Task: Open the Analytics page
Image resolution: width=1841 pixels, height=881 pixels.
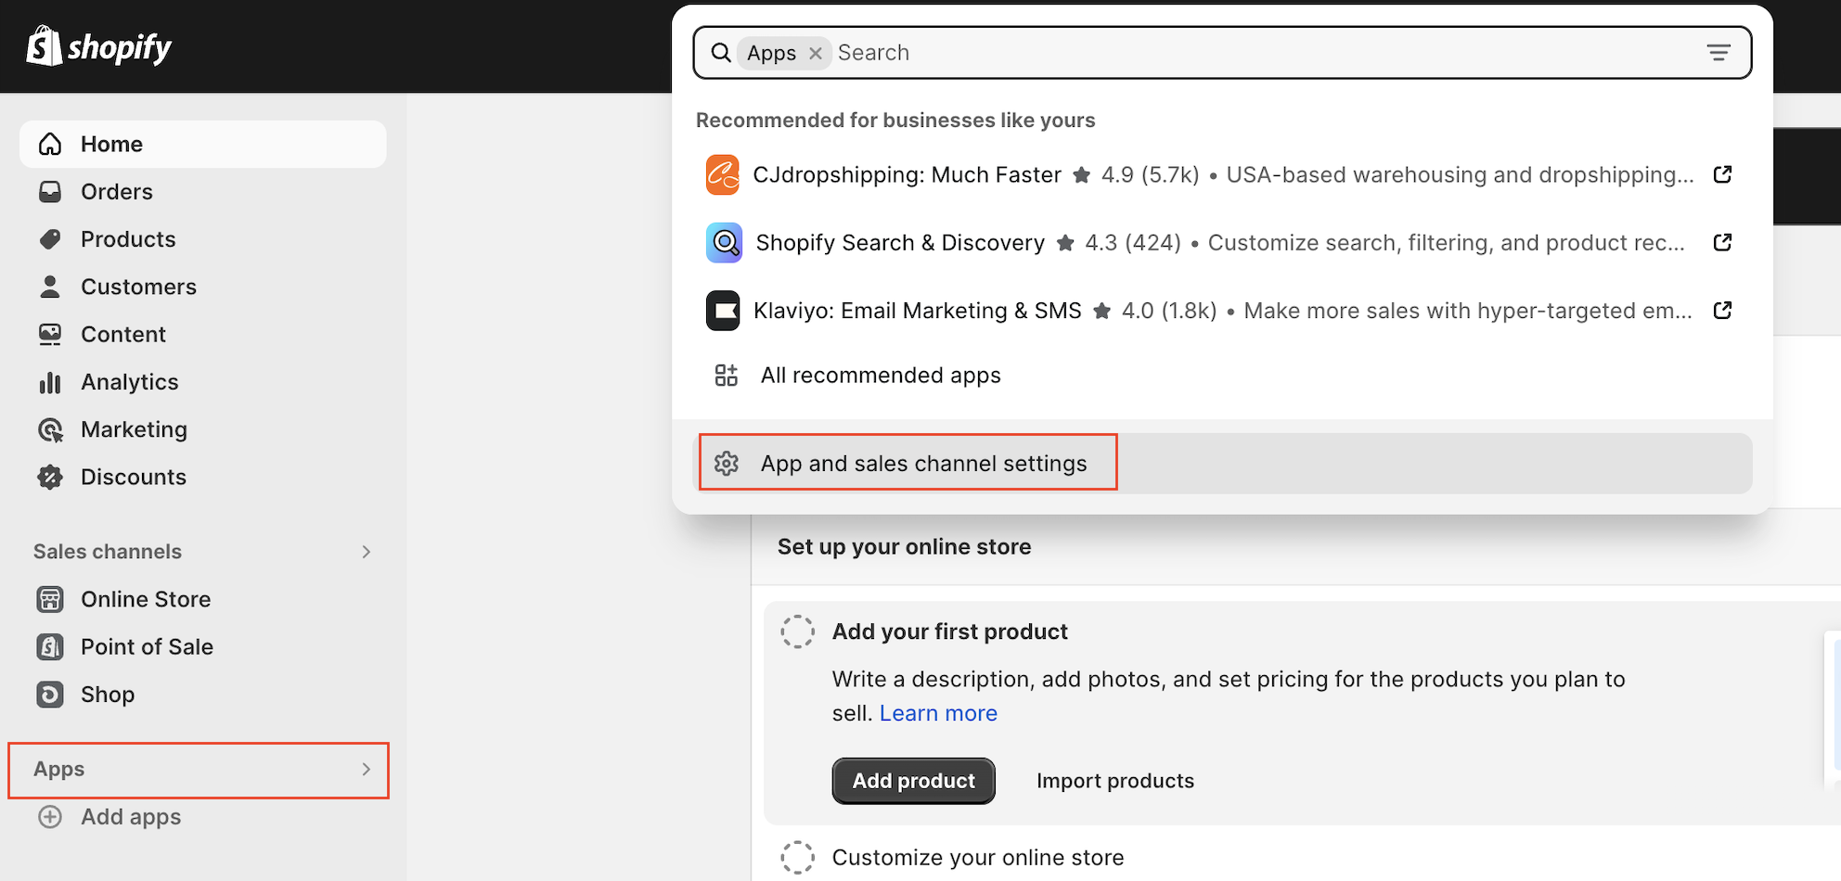Action: [129, 382]
